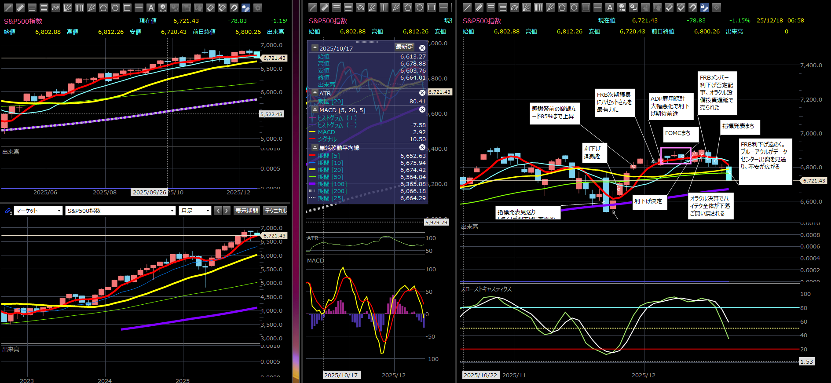Select the eraser tool in the left chart toolbar
Image resolution: width=831 pixels, height=383 pixels.
coord(210,8)
